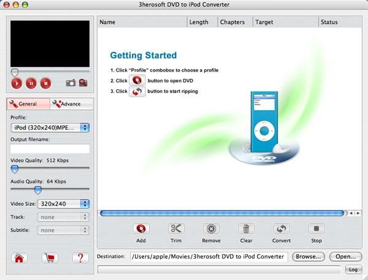Viewport: 368px width, 280px height.
Task: Open help with the question mark icon
Action: point(80,258)
